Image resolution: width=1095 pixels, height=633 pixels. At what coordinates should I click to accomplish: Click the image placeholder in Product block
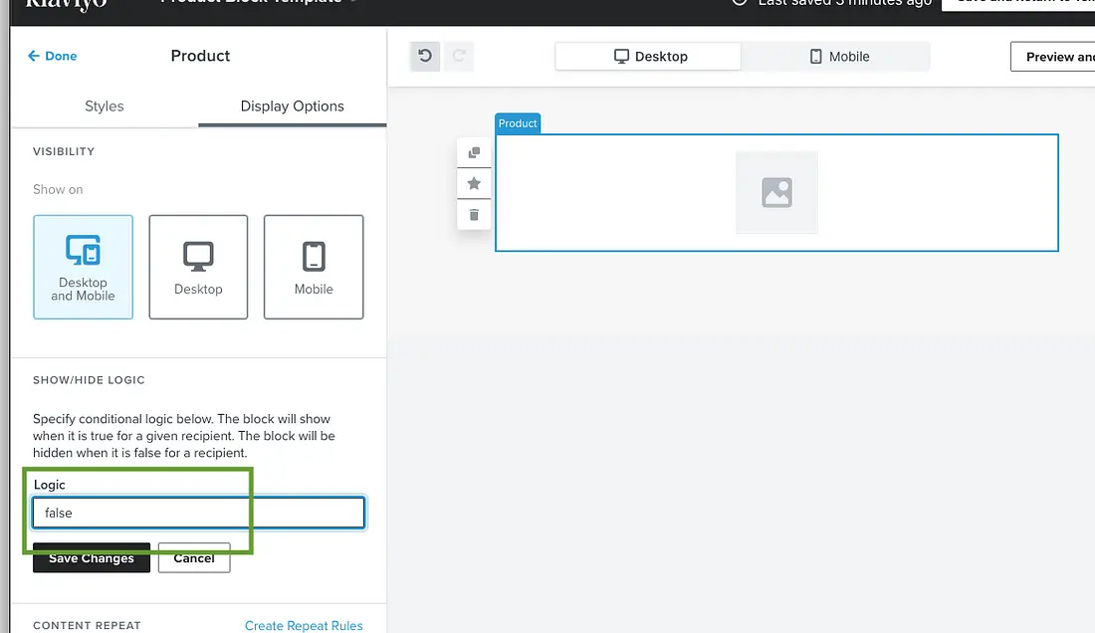[x=776, y=193]
